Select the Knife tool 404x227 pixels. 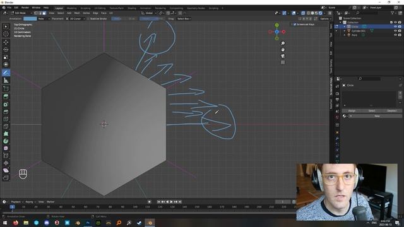[x=6, y=126]
